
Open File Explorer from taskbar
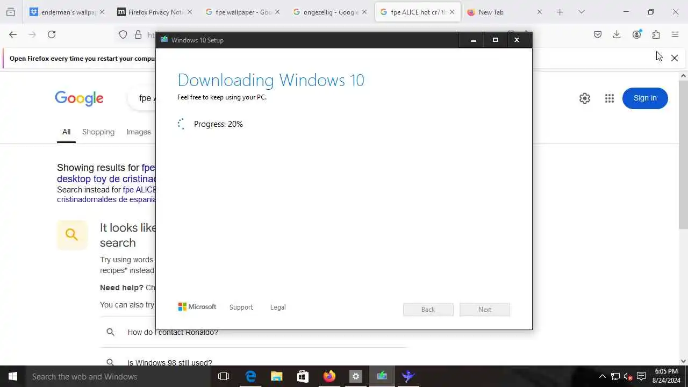click(x=277, y=376)
